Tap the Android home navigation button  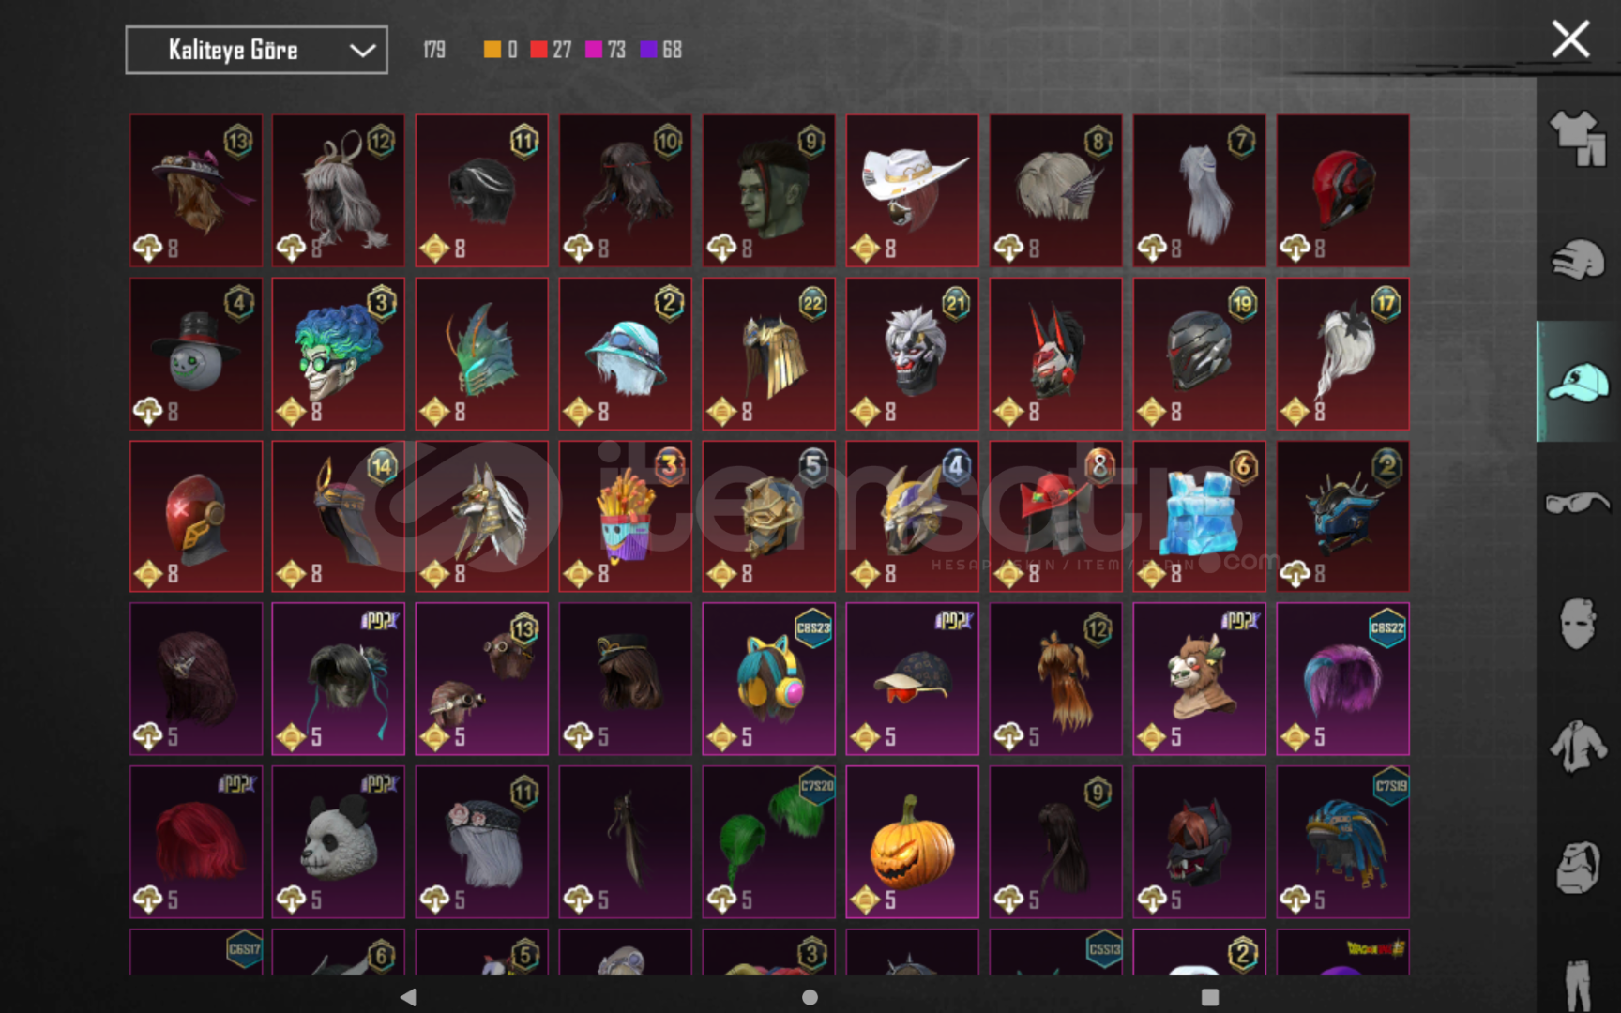click(810, 997)
